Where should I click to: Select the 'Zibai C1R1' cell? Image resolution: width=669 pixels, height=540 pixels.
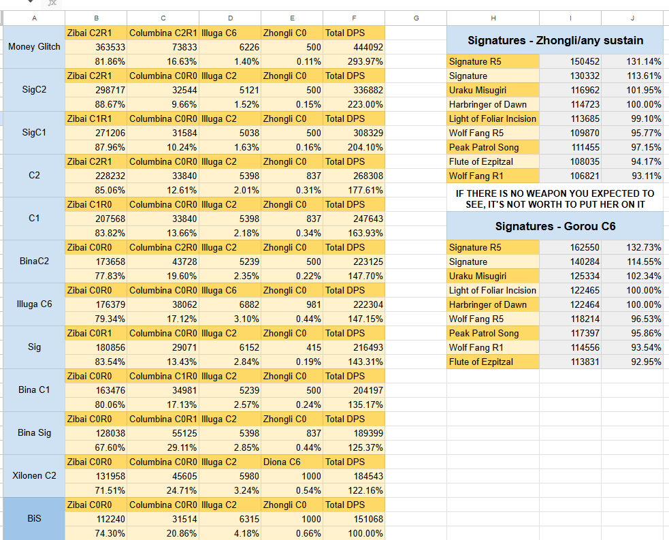point(96,118)
